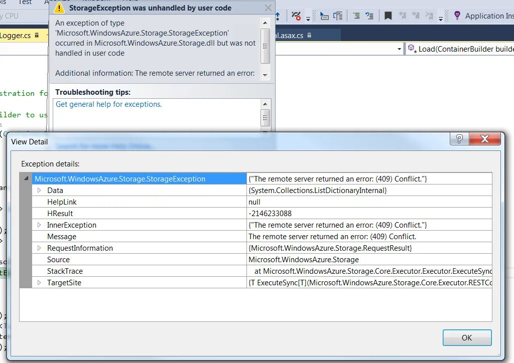This screenshot has height=363, width=514.
Task: Click lock icon on Global.asax.cs tab
Action: click(309, 35)
